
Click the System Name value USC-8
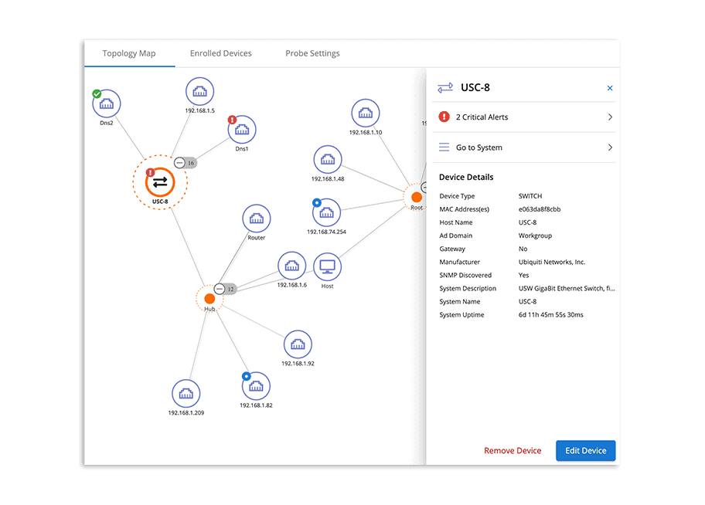point(527,301)
